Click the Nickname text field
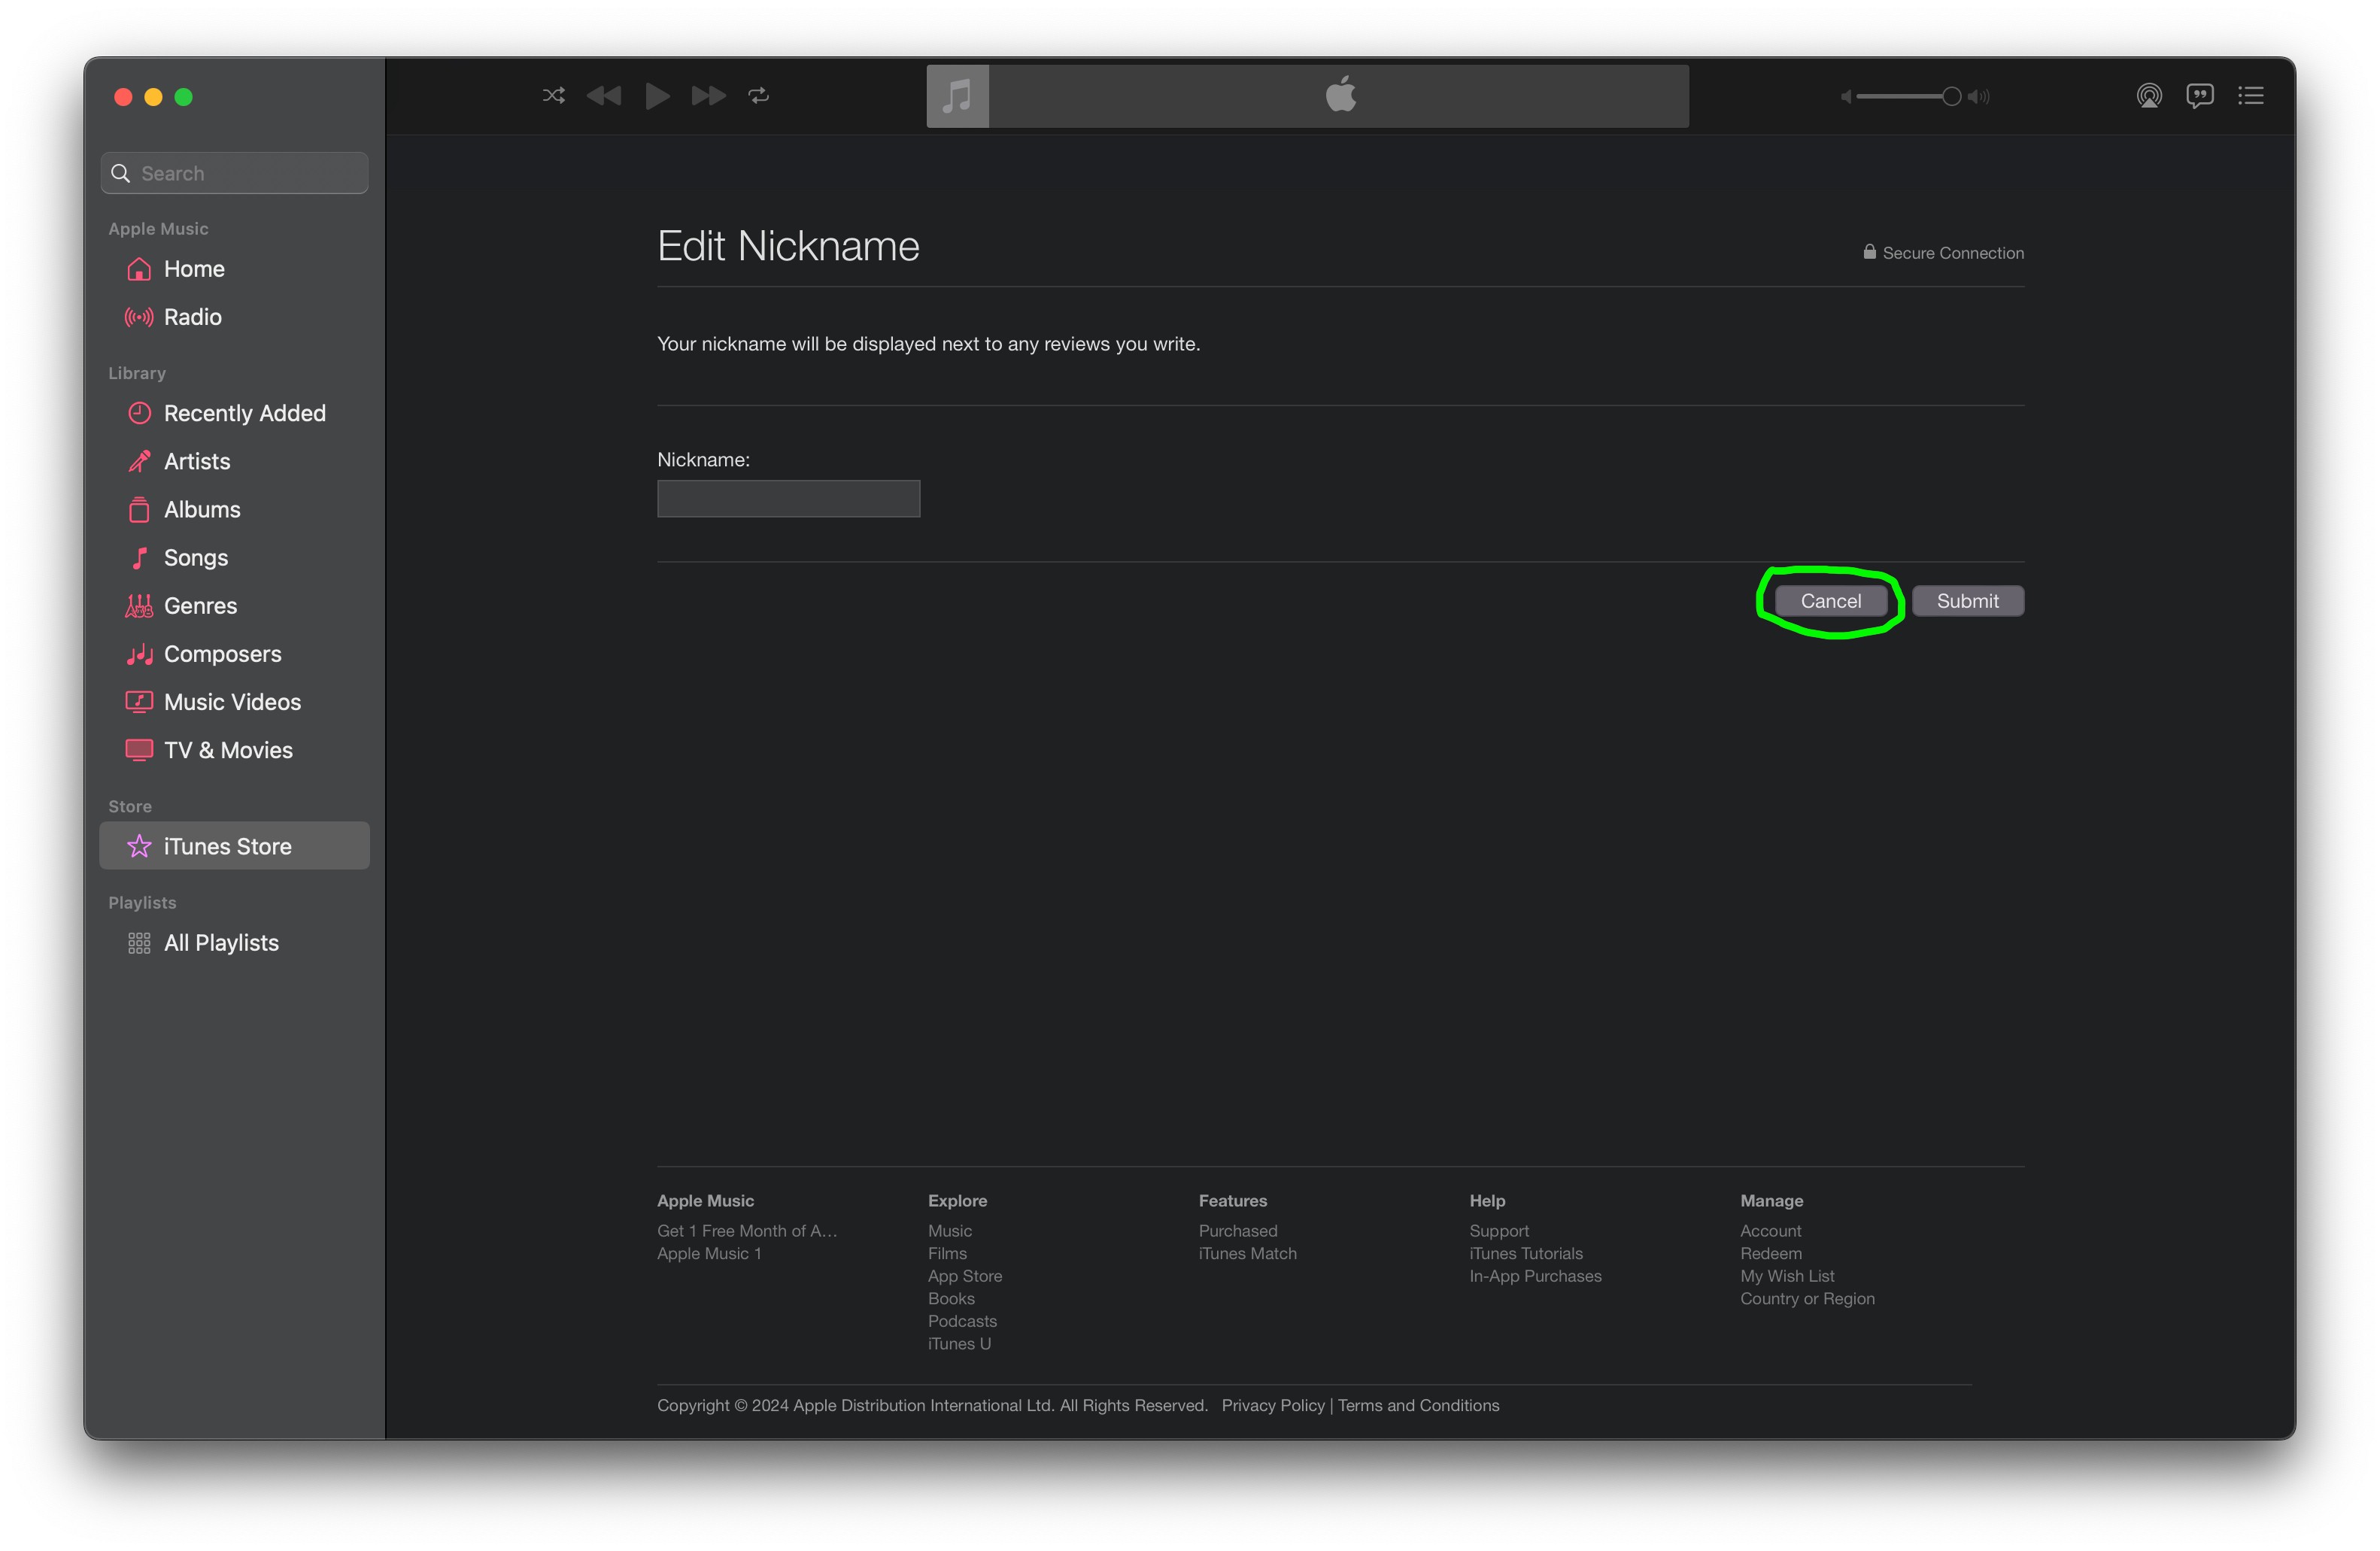This screenshot has height=1551, width=2380. click(788, 499)
